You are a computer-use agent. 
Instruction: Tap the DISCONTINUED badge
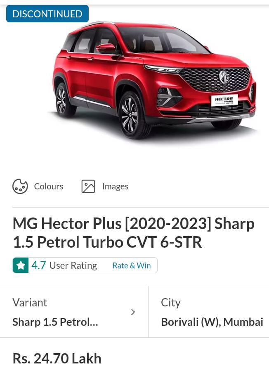click(47, 14)
